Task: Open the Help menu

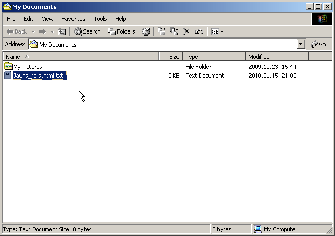Action: tap(120, 19)
